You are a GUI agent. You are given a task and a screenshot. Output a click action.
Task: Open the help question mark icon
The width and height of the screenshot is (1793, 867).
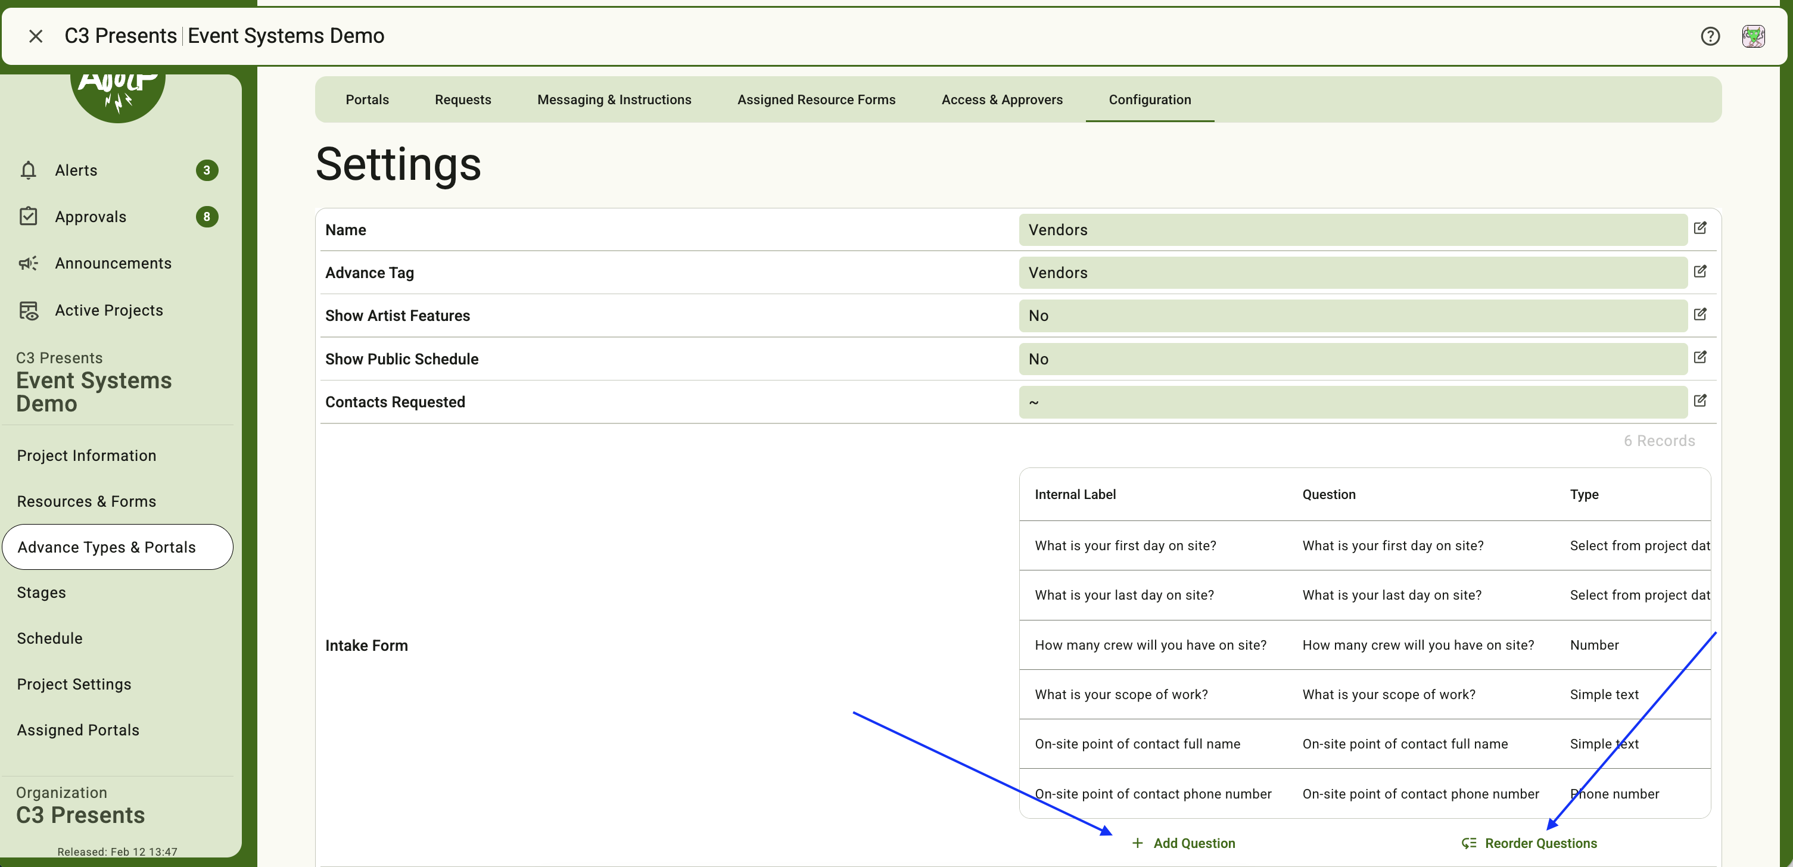[1710, 36]
